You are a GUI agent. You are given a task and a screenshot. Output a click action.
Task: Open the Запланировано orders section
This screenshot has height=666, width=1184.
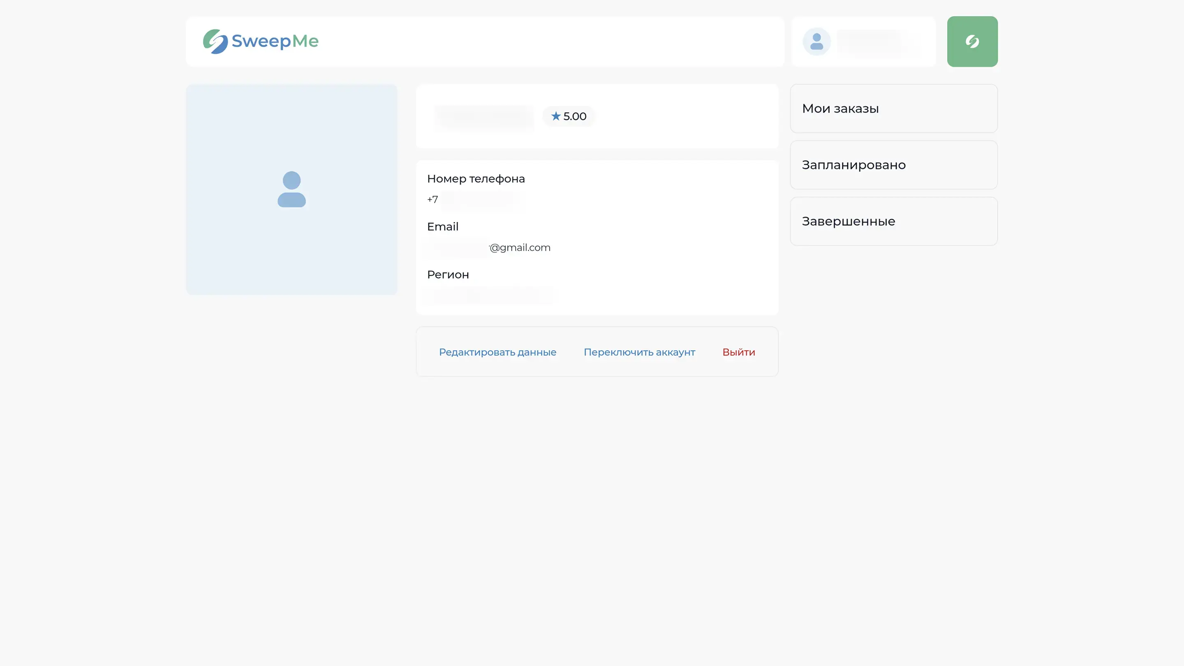click(893, 165)
